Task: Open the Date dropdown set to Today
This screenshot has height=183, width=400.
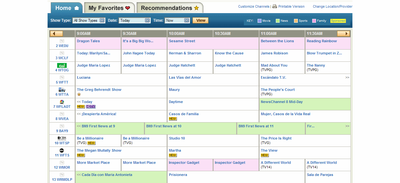Action: (x=134, y=20)
